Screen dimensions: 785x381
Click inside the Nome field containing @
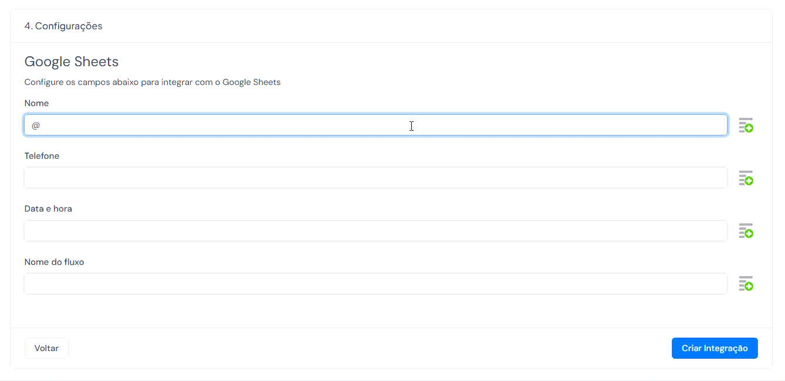coord(375,125)
